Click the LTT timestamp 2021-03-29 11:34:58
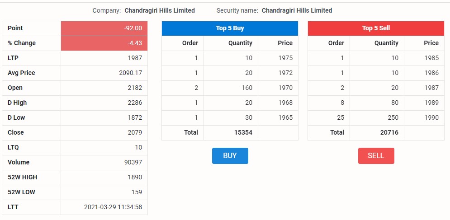Viewport: 450px width, 220px height. (x=113, y=207)
